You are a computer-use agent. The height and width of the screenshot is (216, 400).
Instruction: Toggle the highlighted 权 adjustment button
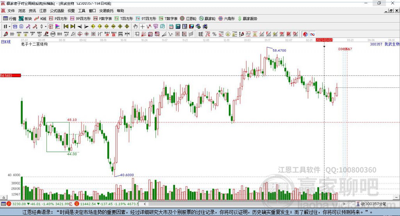[51, 27]
